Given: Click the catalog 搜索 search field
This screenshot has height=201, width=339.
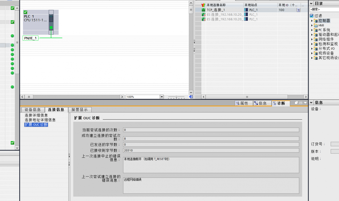Looking at the screenshot, I should [x=324, y=10].
